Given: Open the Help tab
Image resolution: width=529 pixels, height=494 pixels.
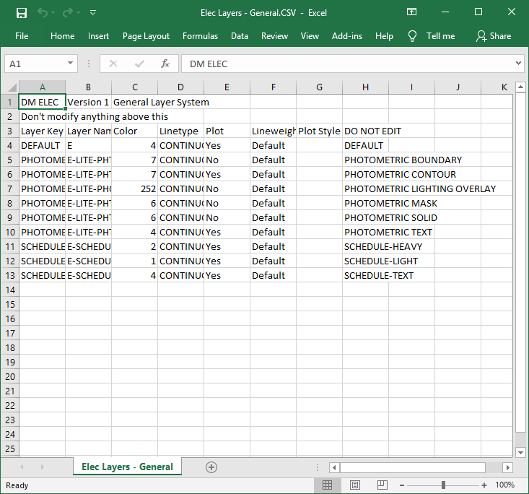Looking at the screenshot, I should (x=384, y=36).
